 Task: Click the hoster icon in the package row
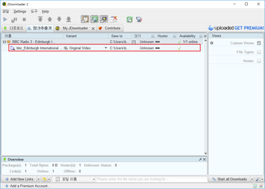tap(157, 42)
